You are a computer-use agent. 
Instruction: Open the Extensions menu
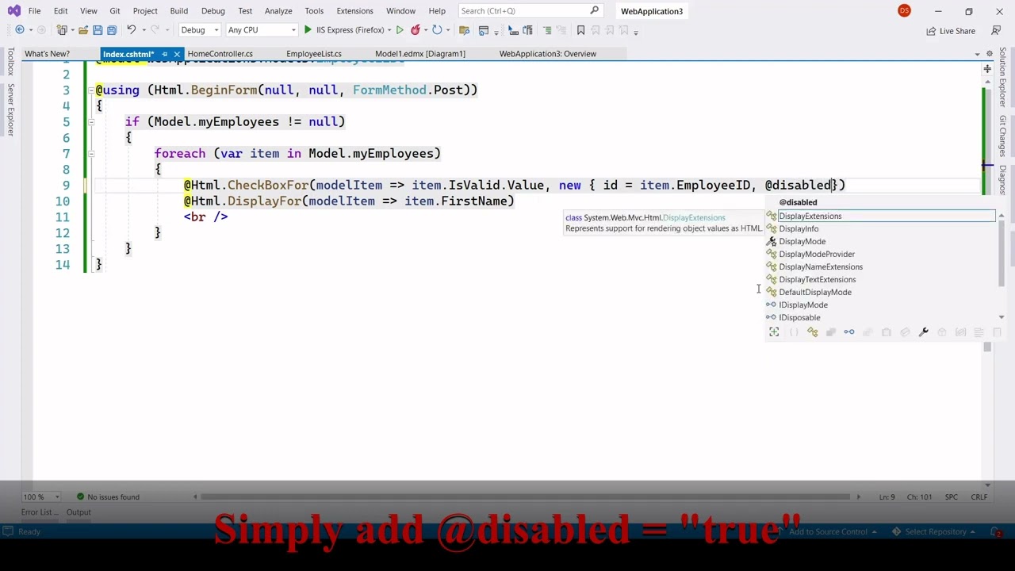pos(354,11)
